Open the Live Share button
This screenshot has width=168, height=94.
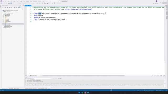click(156, 3)
